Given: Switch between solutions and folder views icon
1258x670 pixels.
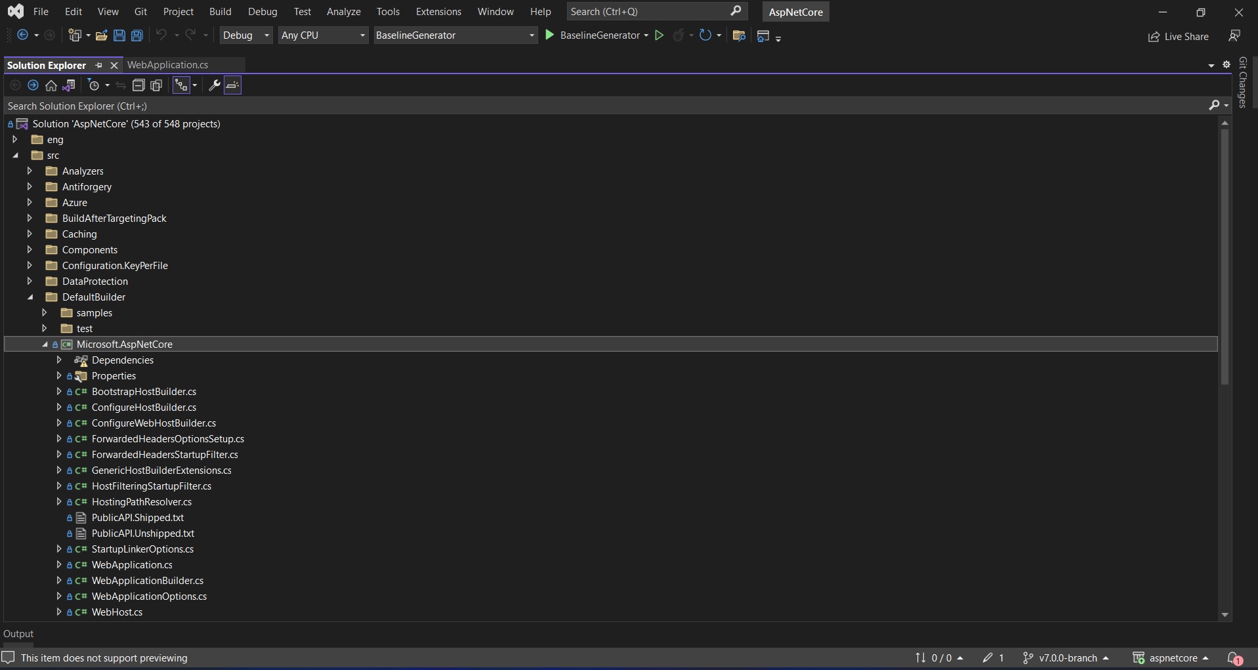Looking at the screenshot, I should (69, 85).
